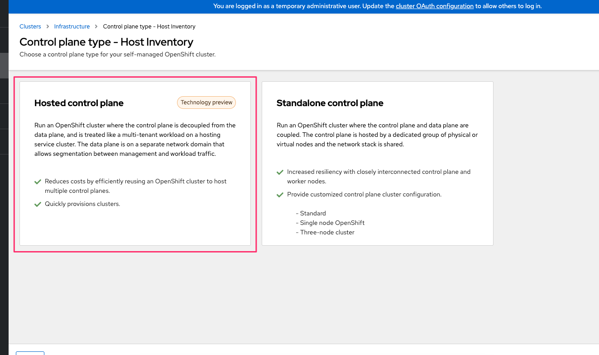599x355 pixels.
Task: Click the '- Single node OpenShift' list entry
Action: click(x=330, y=223)
